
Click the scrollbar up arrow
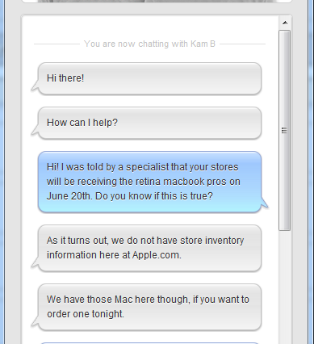click(x=285, y=23)
